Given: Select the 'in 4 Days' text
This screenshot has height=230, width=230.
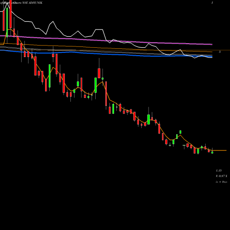Looking at the screenshot, I should 221,182.
